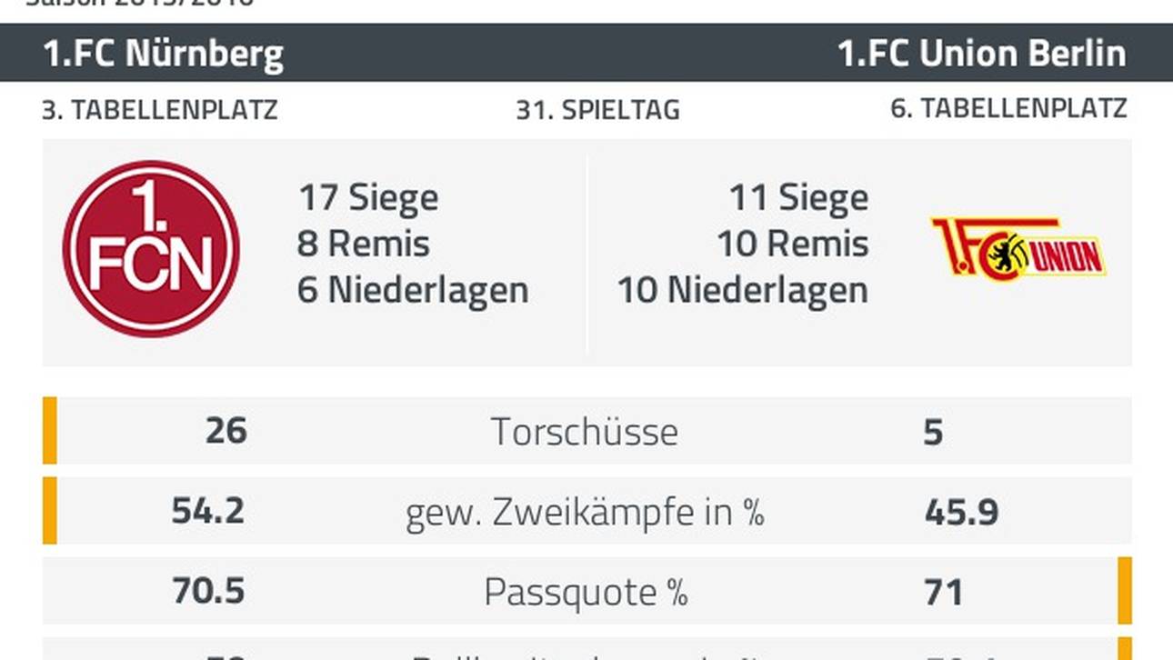The height and width of the screenshot is (660, 1173).
Task: Select the Passquote % statistic row
Action: point(586,592)
